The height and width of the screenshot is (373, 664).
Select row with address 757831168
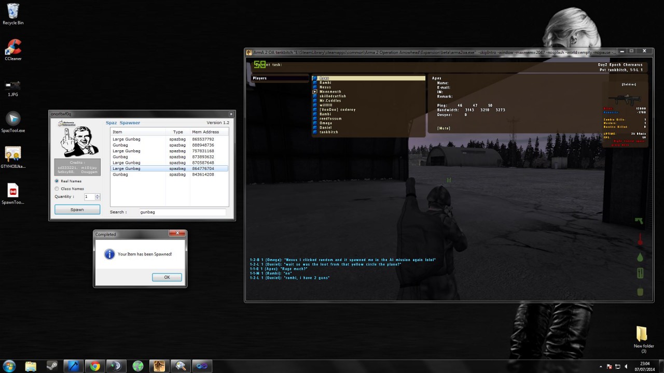[170, 151]
